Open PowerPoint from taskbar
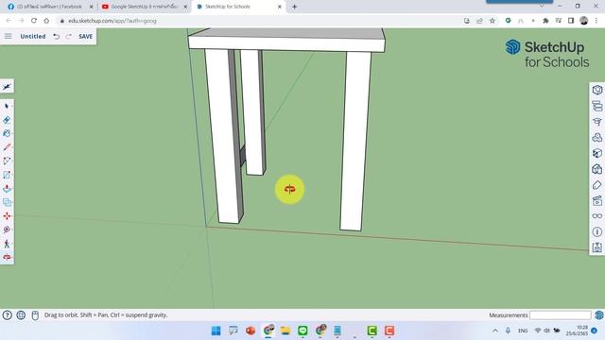The image size is (605, 340). pos(251,331)
